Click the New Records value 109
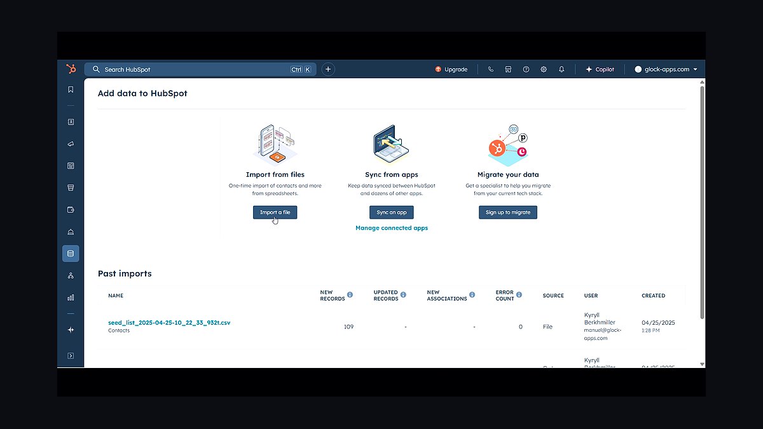Image resolution: width=763 pixels, height=429 pixels. click(348, 327)
